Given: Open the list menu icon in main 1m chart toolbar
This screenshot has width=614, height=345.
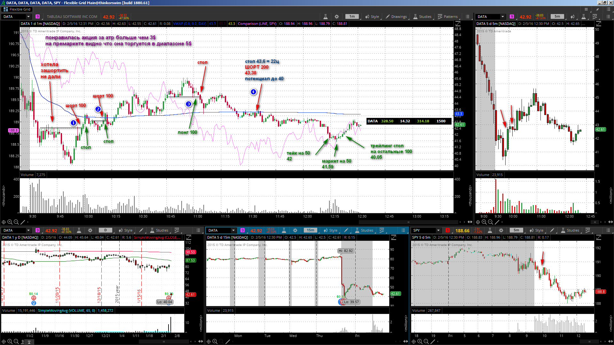Looking at the screenshot, I should tap(468, 17).
